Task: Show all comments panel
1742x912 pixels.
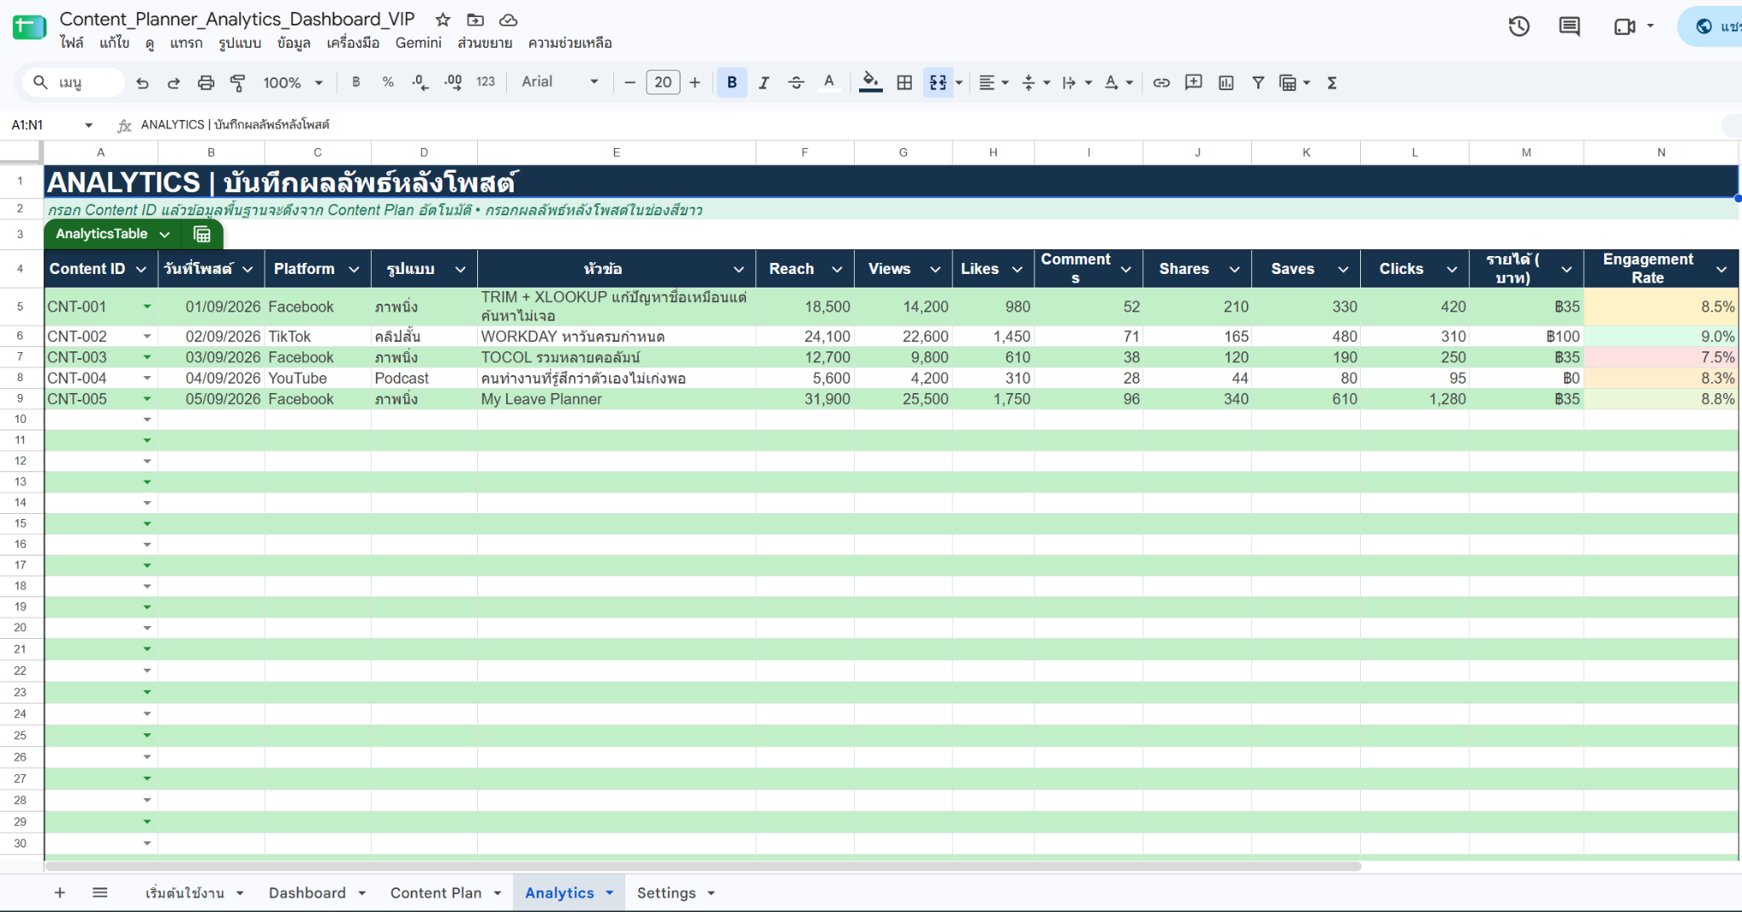Action: 1569,26
